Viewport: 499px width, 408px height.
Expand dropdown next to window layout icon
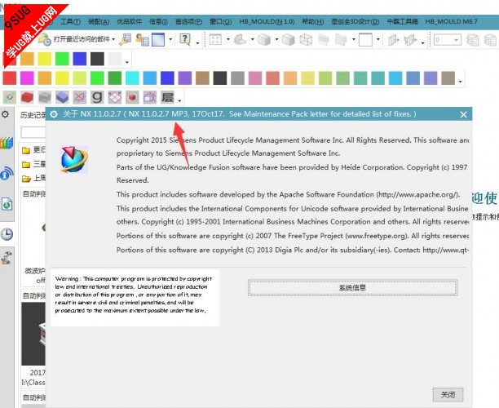(170, 39)
